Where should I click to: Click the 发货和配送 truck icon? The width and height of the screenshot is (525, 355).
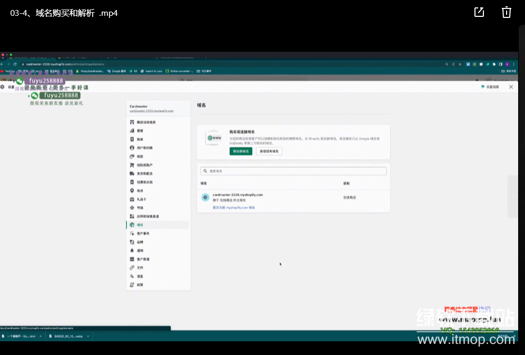click(x=132, y=174)
